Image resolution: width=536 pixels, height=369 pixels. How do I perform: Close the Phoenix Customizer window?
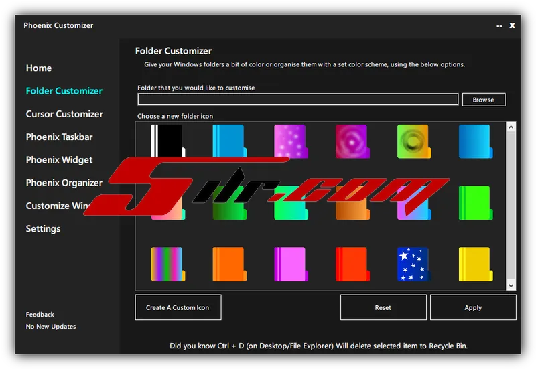click(x=512, y=25)
